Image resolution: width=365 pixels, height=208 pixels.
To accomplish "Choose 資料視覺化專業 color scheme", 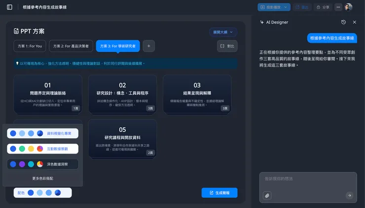I will pos(42,133).
